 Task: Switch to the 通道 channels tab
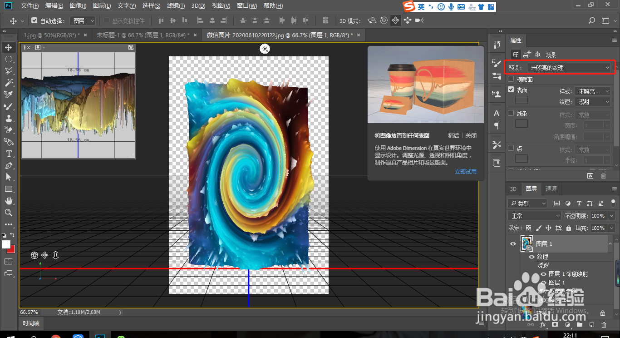[x=551, y=189]
